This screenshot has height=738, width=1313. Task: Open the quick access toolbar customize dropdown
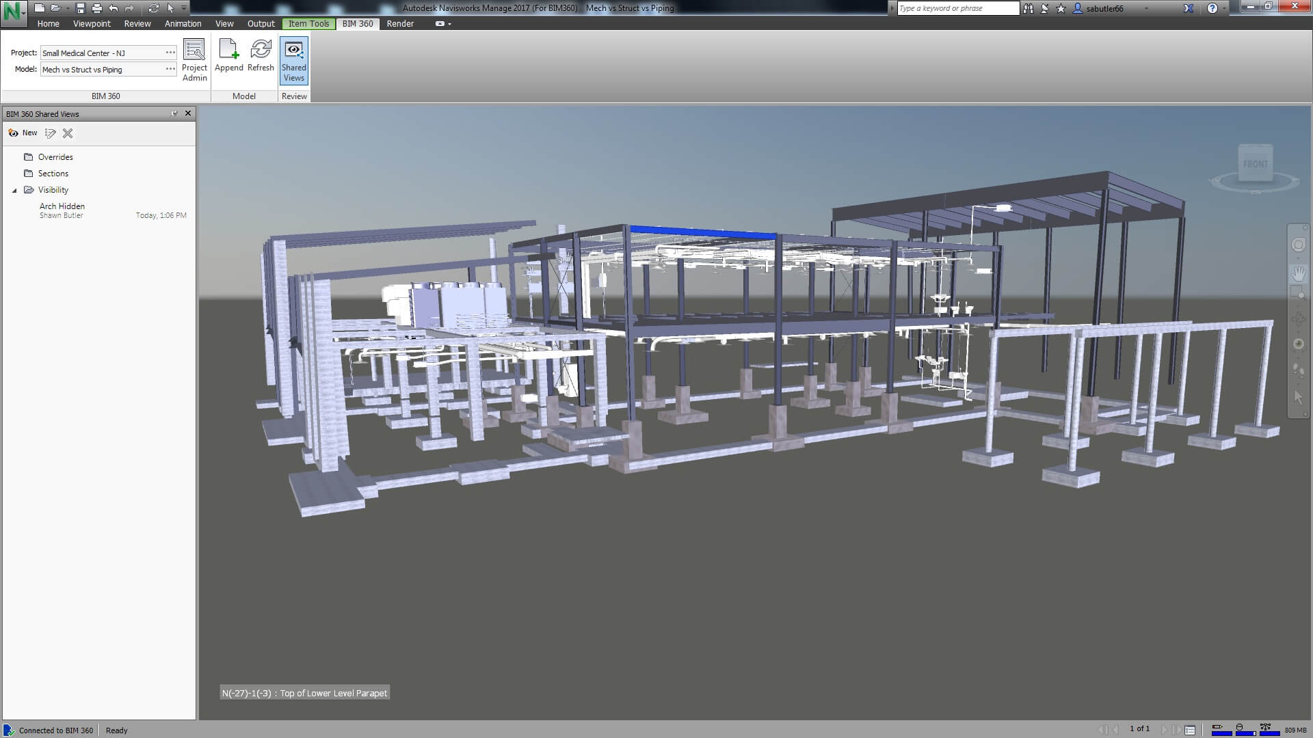point(183,8)
